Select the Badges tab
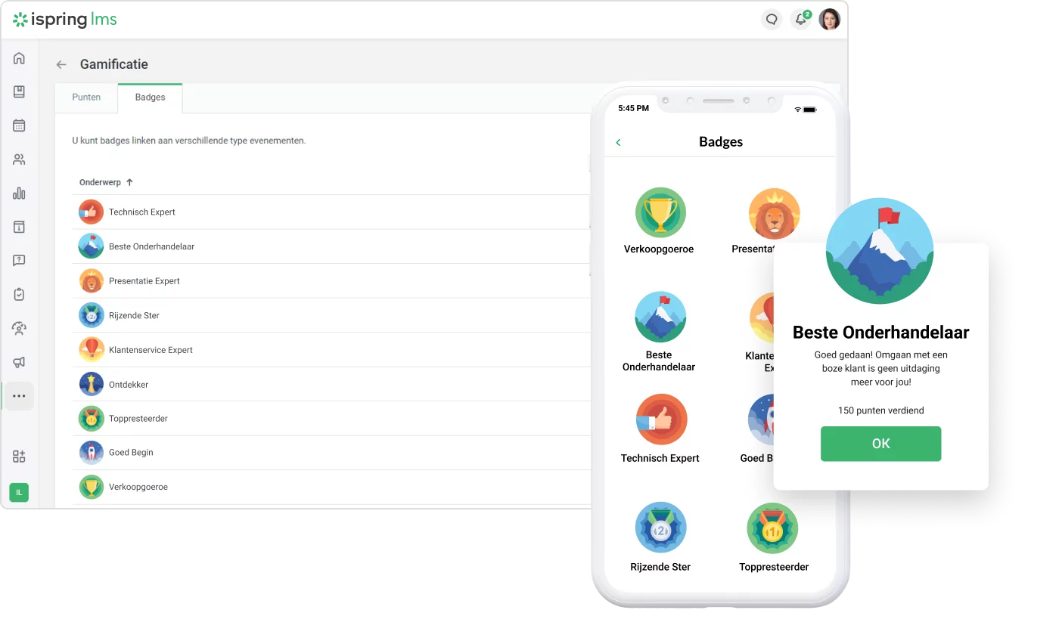Image resolution: width=1059 pixels, height=644 pixels. pos(150,98)
